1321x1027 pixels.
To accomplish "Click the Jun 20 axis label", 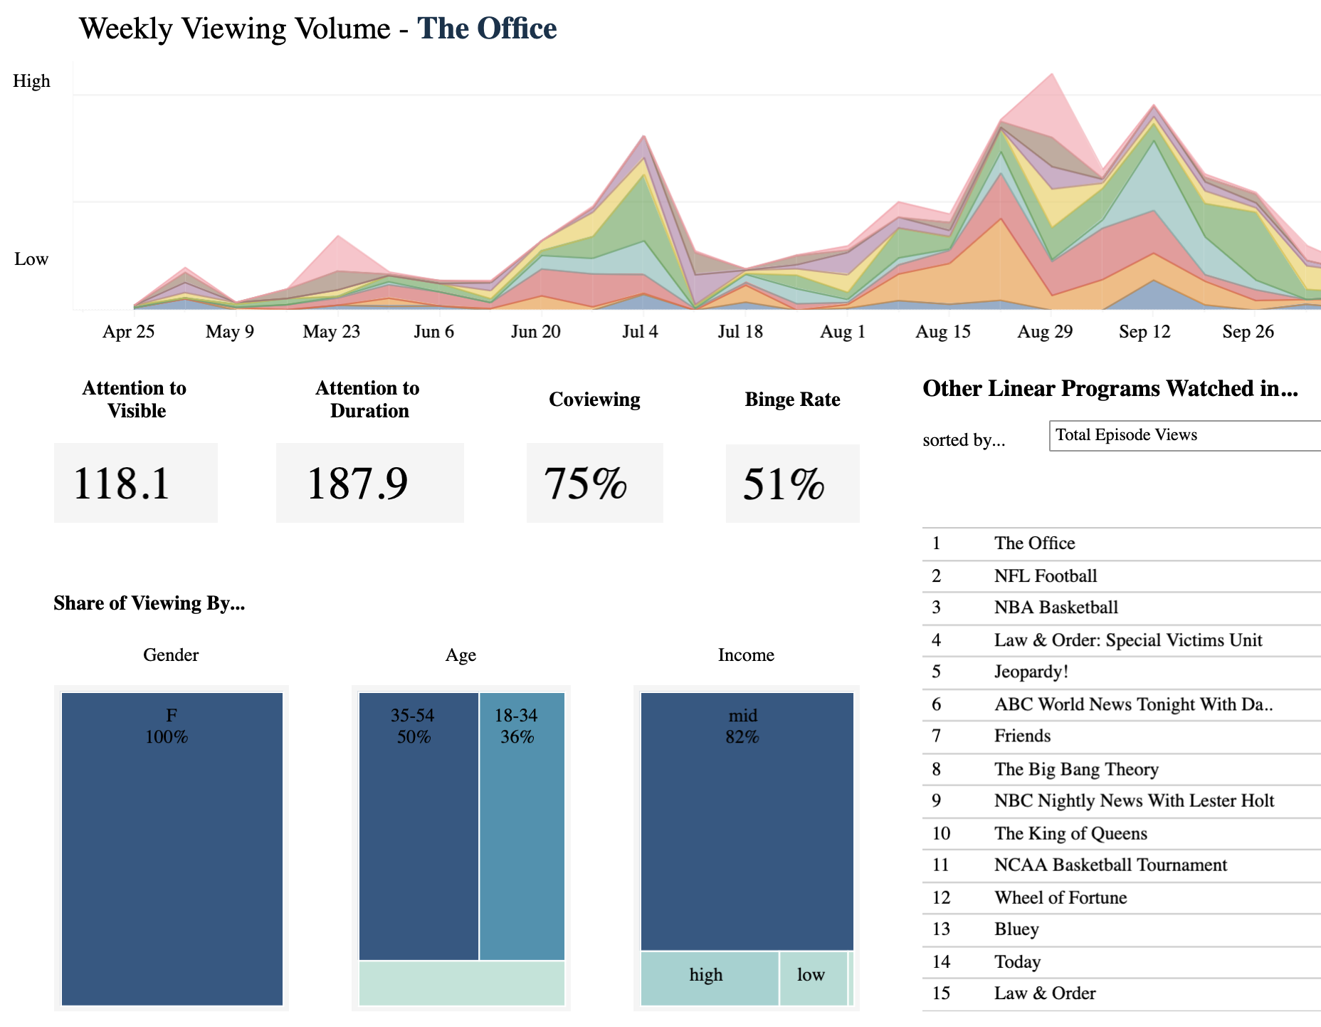I will coord(536,332).
